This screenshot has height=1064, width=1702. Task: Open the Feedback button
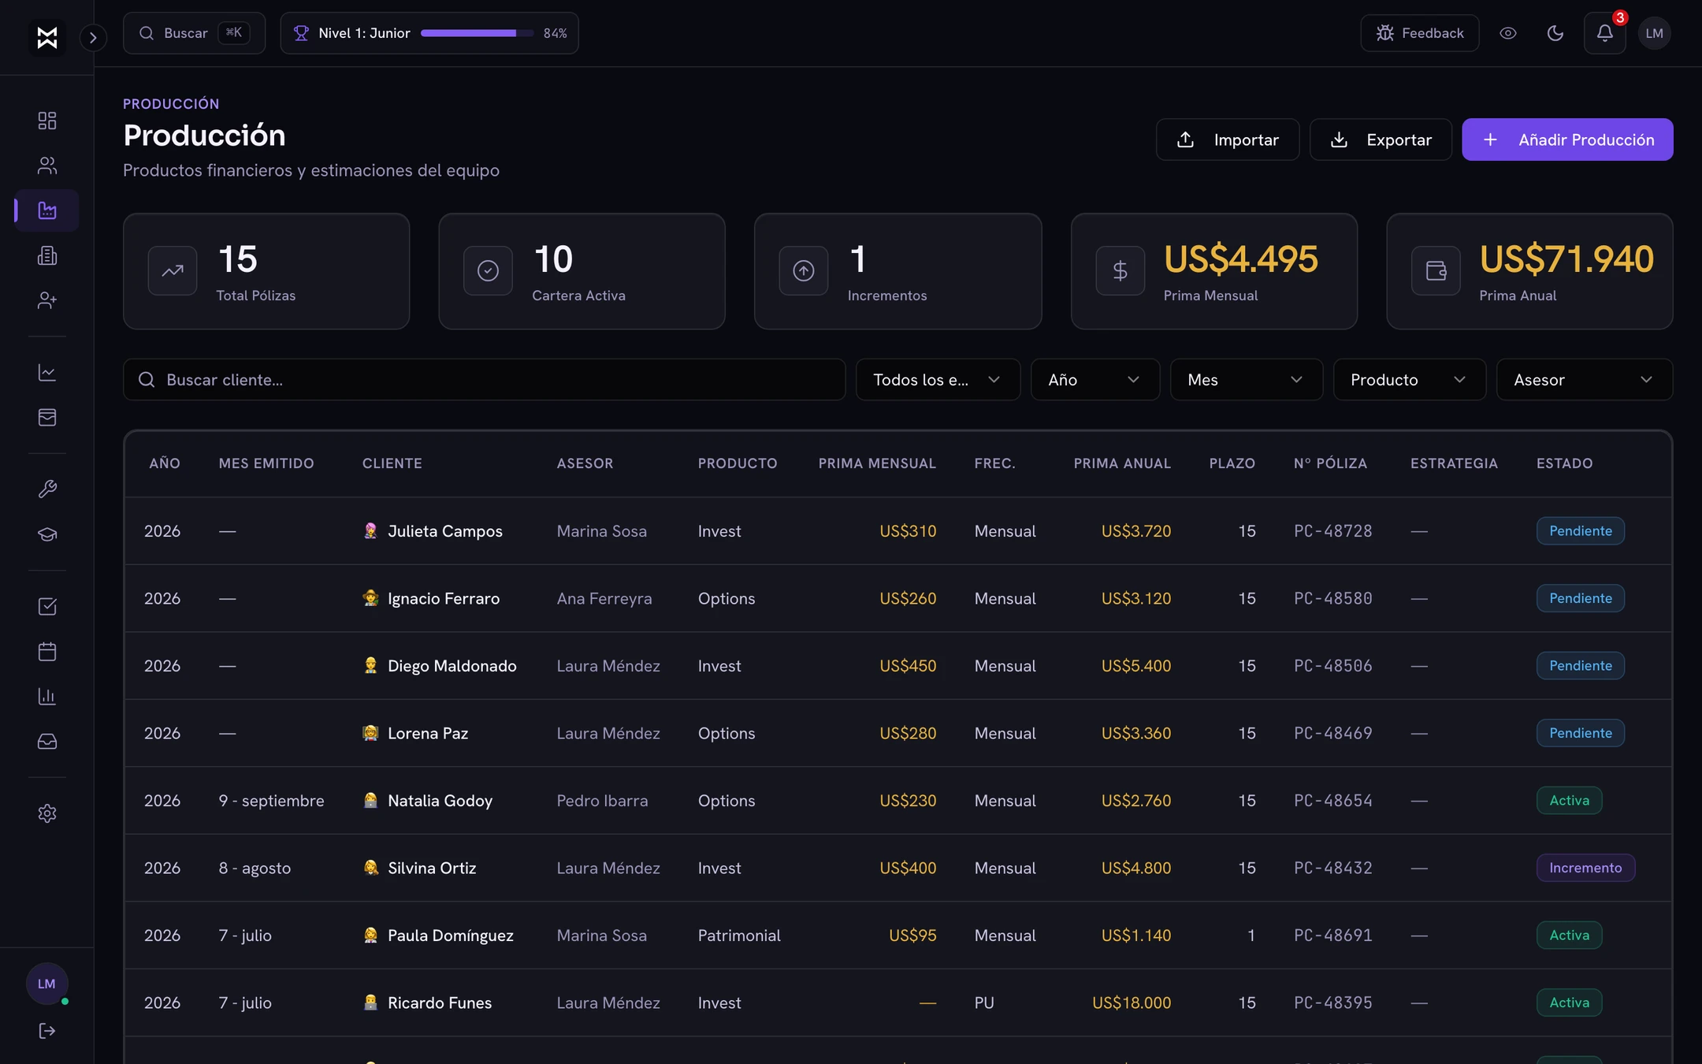(1419, 33)
